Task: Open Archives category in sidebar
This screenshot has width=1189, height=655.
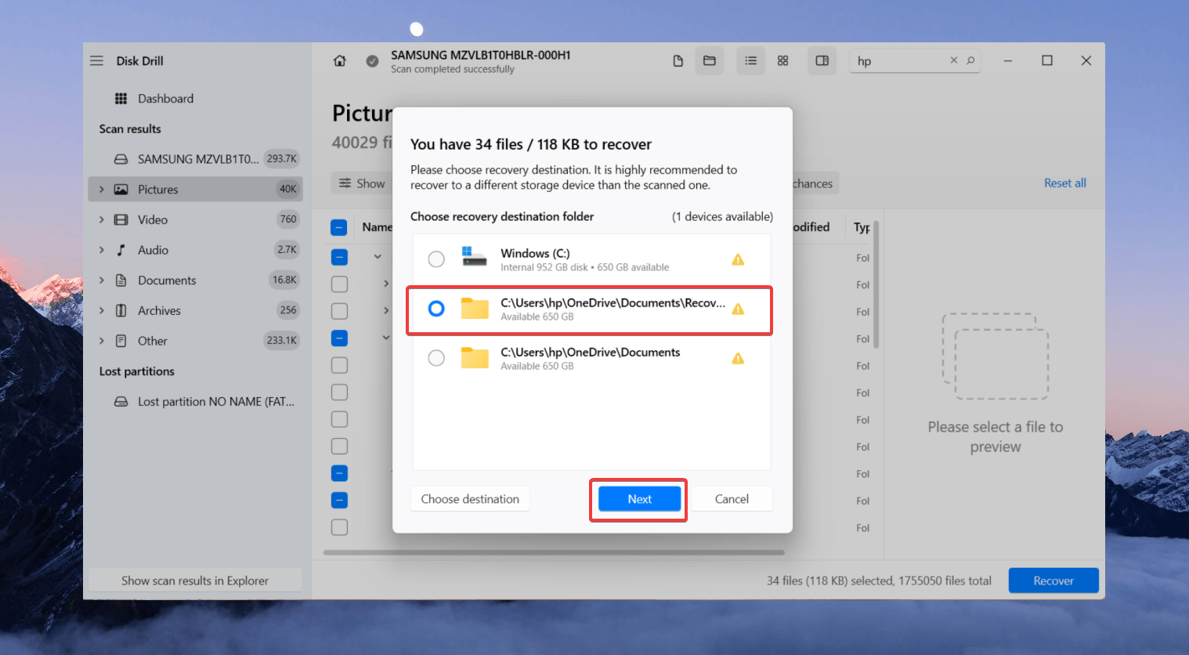Action: point(195,311)
